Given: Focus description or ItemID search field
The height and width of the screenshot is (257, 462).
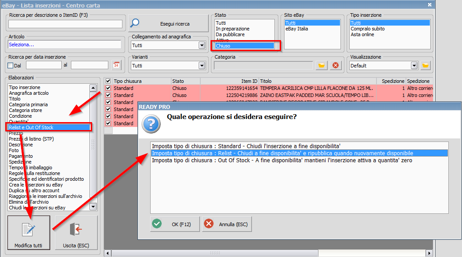Looking at the screenshot, I should coord(66,24).
